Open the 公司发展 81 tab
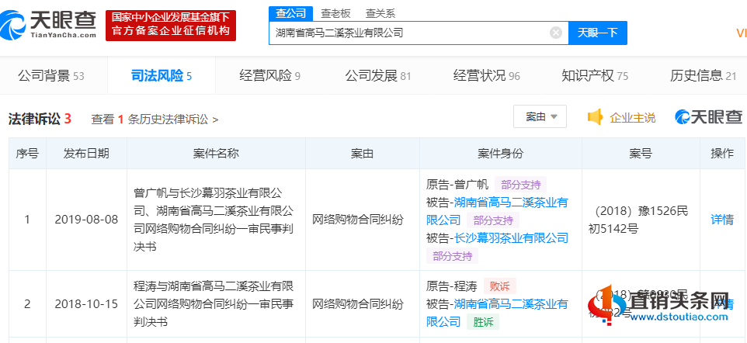 (378, 76)
